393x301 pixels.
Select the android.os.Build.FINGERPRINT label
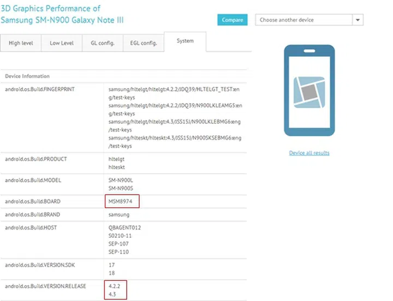pos(40,89)
